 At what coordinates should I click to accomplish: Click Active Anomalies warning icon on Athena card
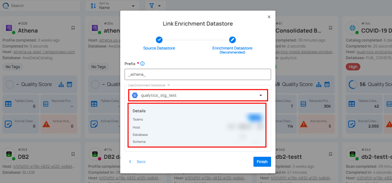click(46, 124)
